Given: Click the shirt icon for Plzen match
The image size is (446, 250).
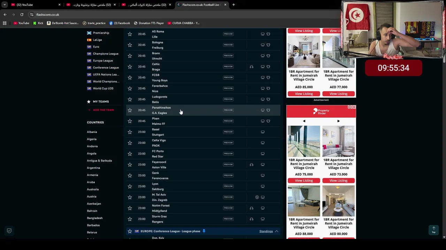Looking at the screenshot, I should pyautogui.click(x=268, y=121).
